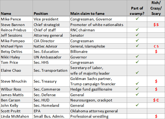Select the 'Part of swamp?' column header
The height and width of the screenshot is (119, 165).
tap(137, 11)
